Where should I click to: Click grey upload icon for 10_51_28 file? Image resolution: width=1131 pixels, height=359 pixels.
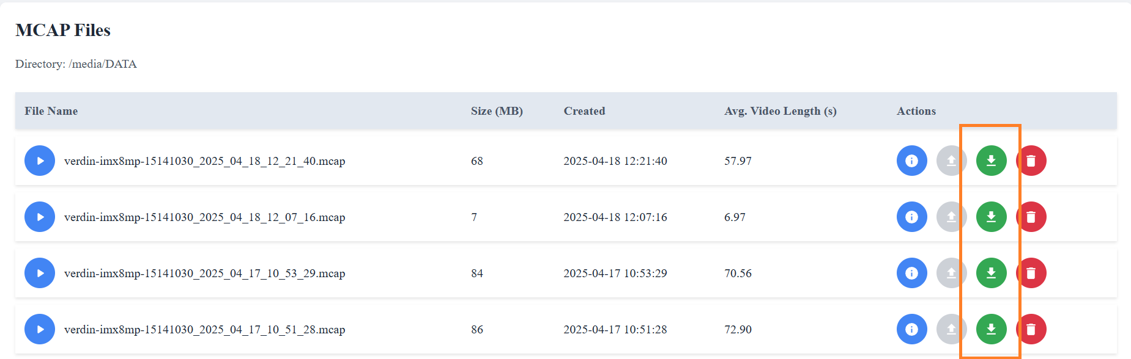point(952,329)
